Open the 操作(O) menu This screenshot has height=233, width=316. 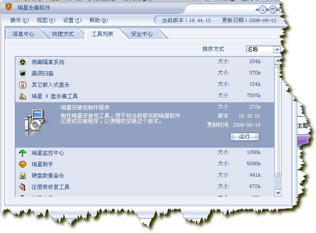[x=20, y=20]
